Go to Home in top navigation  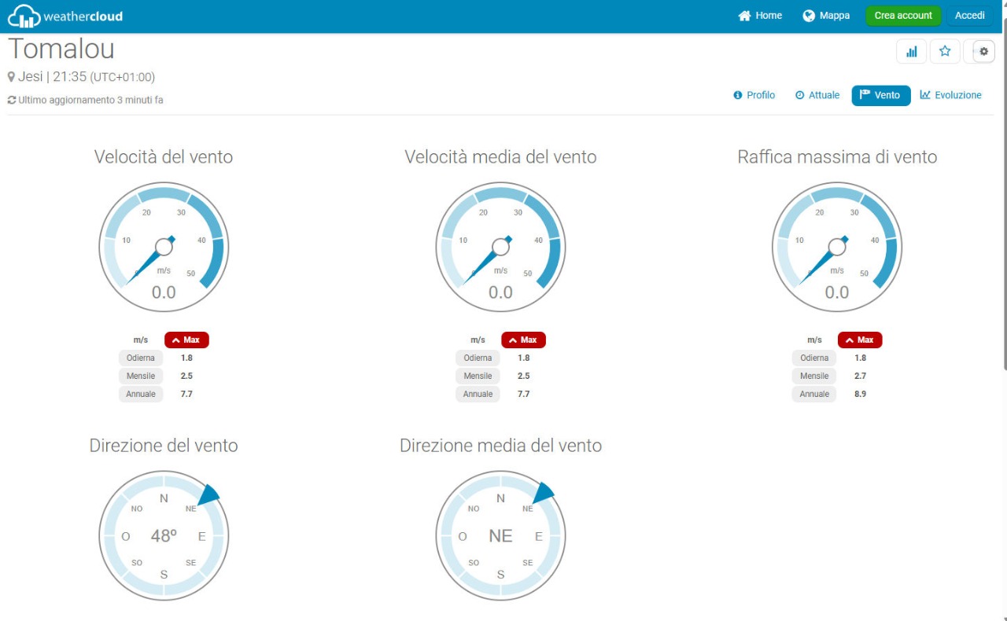(760, 16)
